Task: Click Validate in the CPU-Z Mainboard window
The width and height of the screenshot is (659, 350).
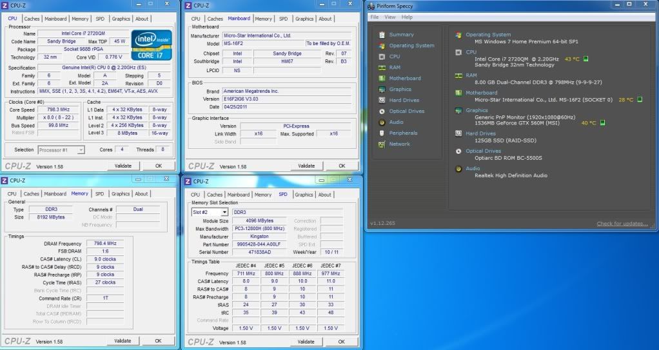Action: pyautogui.click(x=306, y=166)
